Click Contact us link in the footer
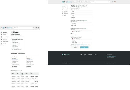Viewport: 130px width, 90px height. point(90,54)
